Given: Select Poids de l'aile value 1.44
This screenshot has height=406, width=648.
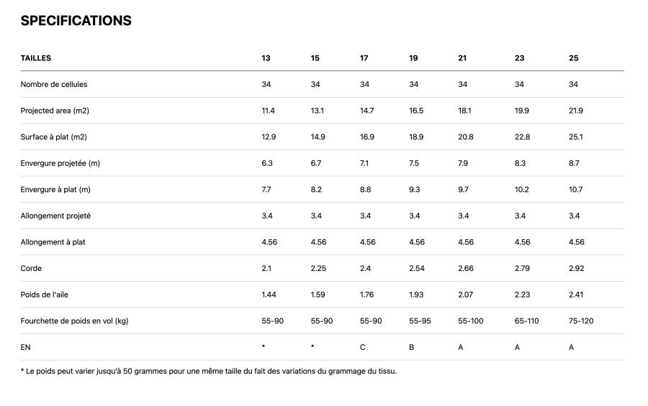Looking at the screenshot, I should (269, 295).
